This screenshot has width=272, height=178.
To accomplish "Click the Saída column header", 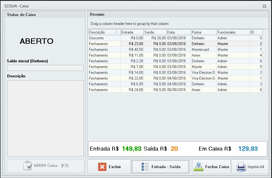I will [155, 32].
